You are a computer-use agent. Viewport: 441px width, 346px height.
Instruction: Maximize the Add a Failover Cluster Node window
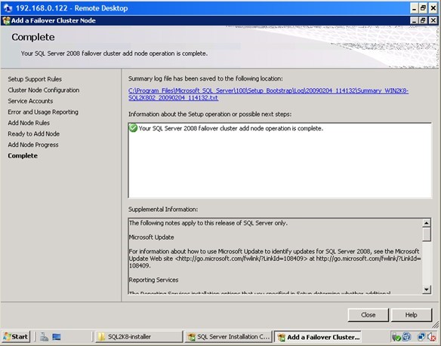(423, 20)
